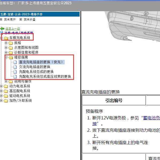The image size is (160, 160).
Task: Select 充配电充系统总成高压线束的更换 tree item
Action: coord(45,77)
